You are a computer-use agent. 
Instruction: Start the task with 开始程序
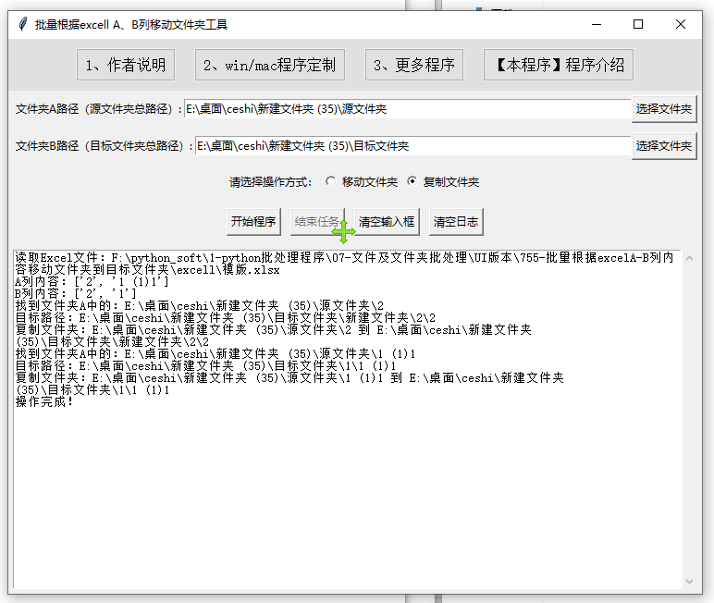(x=253, y=222)
